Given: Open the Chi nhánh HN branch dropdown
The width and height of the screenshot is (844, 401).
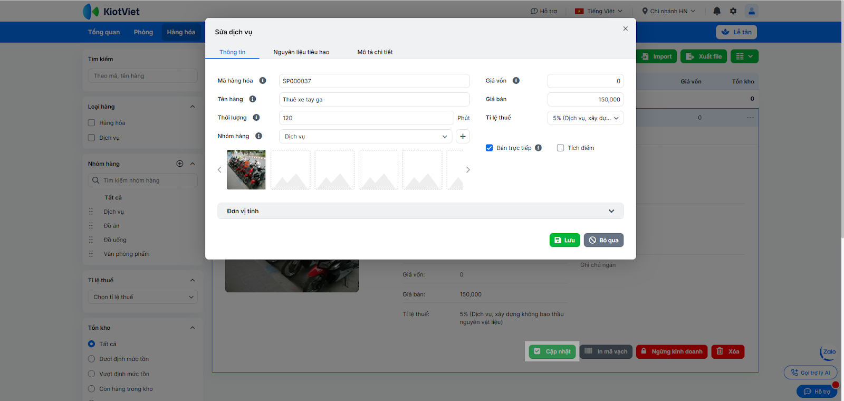Looking at the screenshot, I should (x=669, y=11).
